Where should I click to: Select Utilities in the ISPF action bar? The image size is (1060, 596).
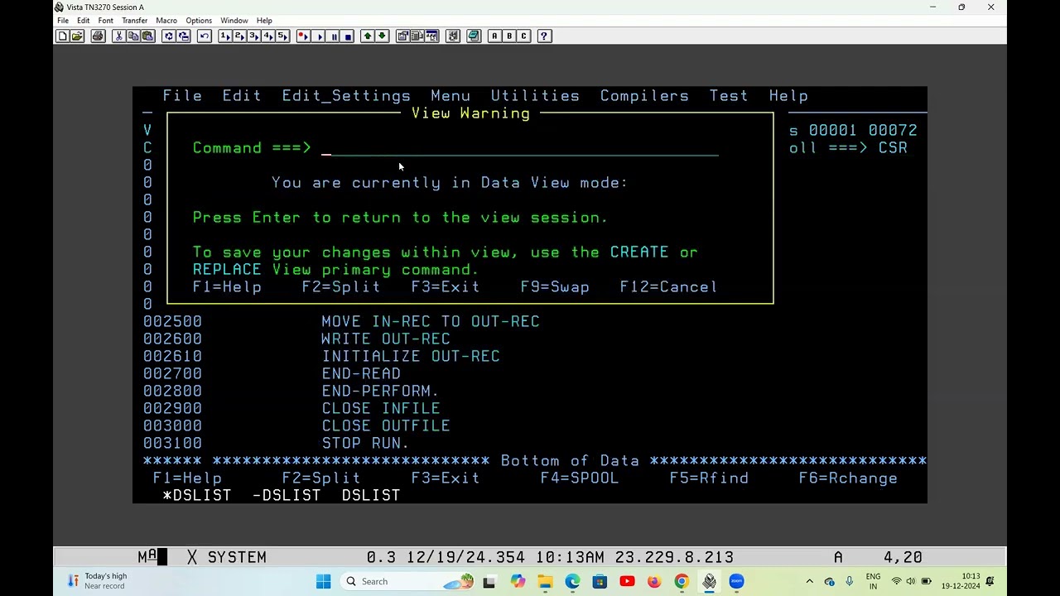pyautogui.click(x=535, y=96)
